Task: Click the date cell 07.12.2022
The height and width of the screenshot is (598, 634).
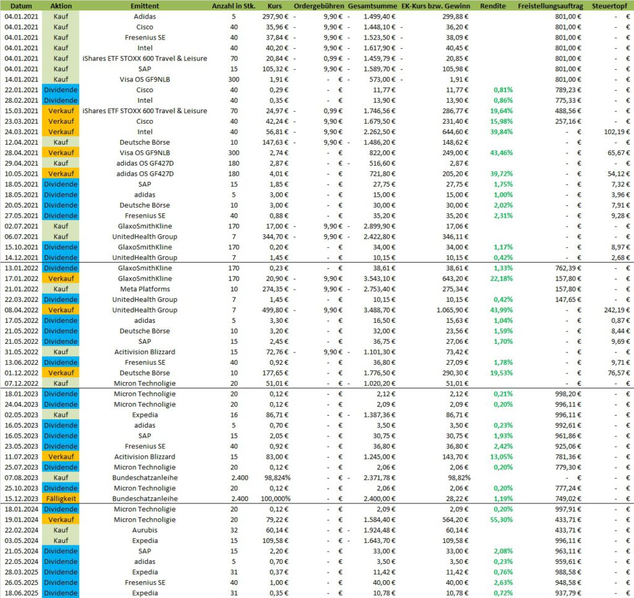Action: tap(22, 384)
